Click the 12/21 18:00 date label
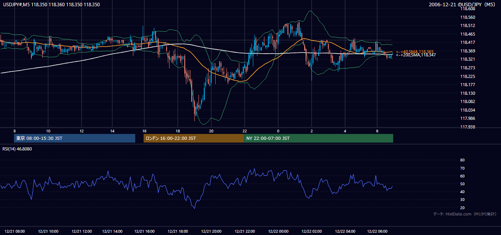 [x=178, y=231]
